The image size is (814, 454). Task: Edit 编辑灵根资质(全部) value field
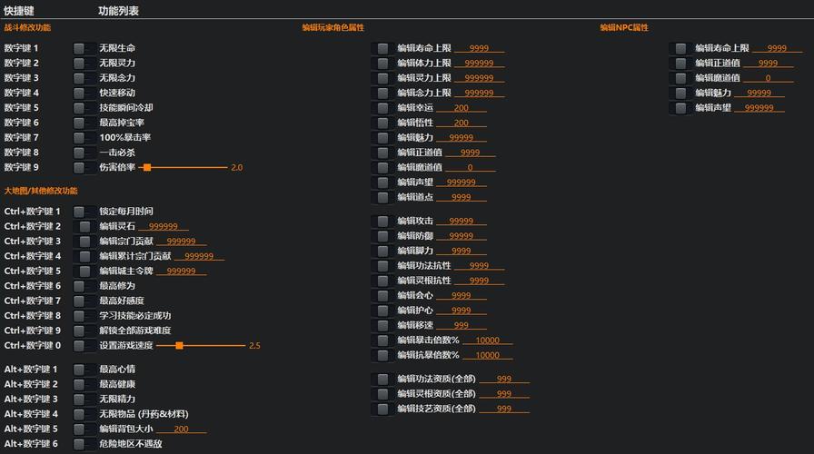[x=504, y=394]
